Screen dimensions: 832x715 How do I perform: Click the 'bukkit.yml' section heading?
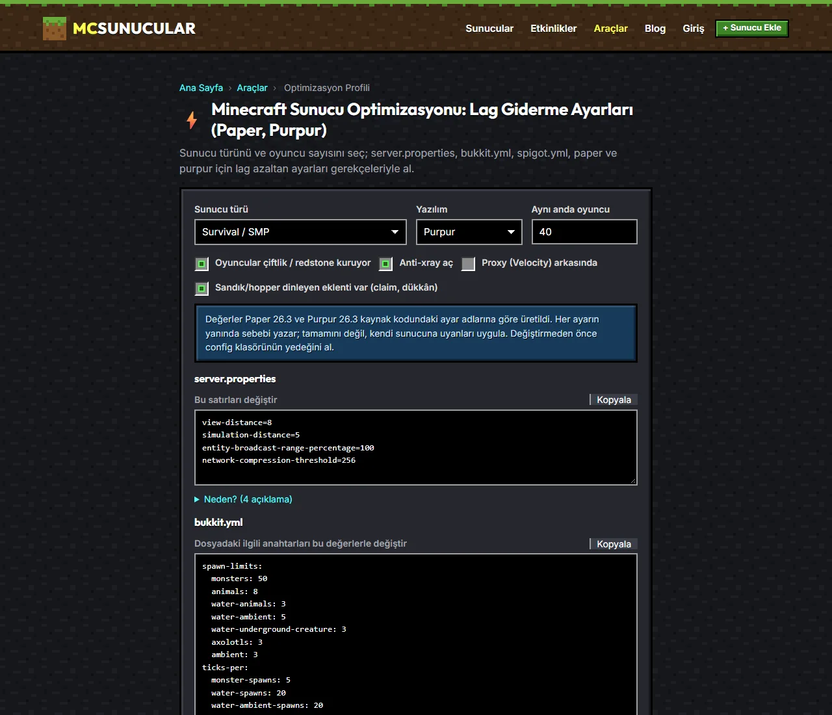218,523
